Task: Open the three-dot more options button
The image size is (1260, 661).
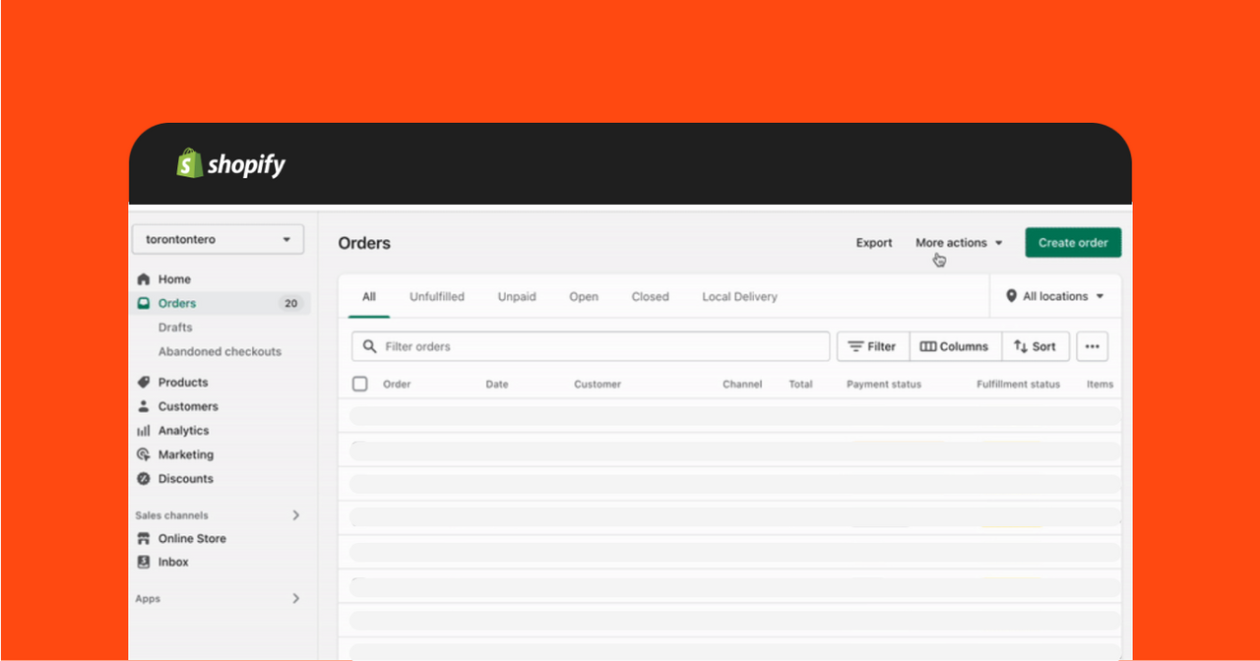Action: pyautogui.click(x=1092, y=346)
